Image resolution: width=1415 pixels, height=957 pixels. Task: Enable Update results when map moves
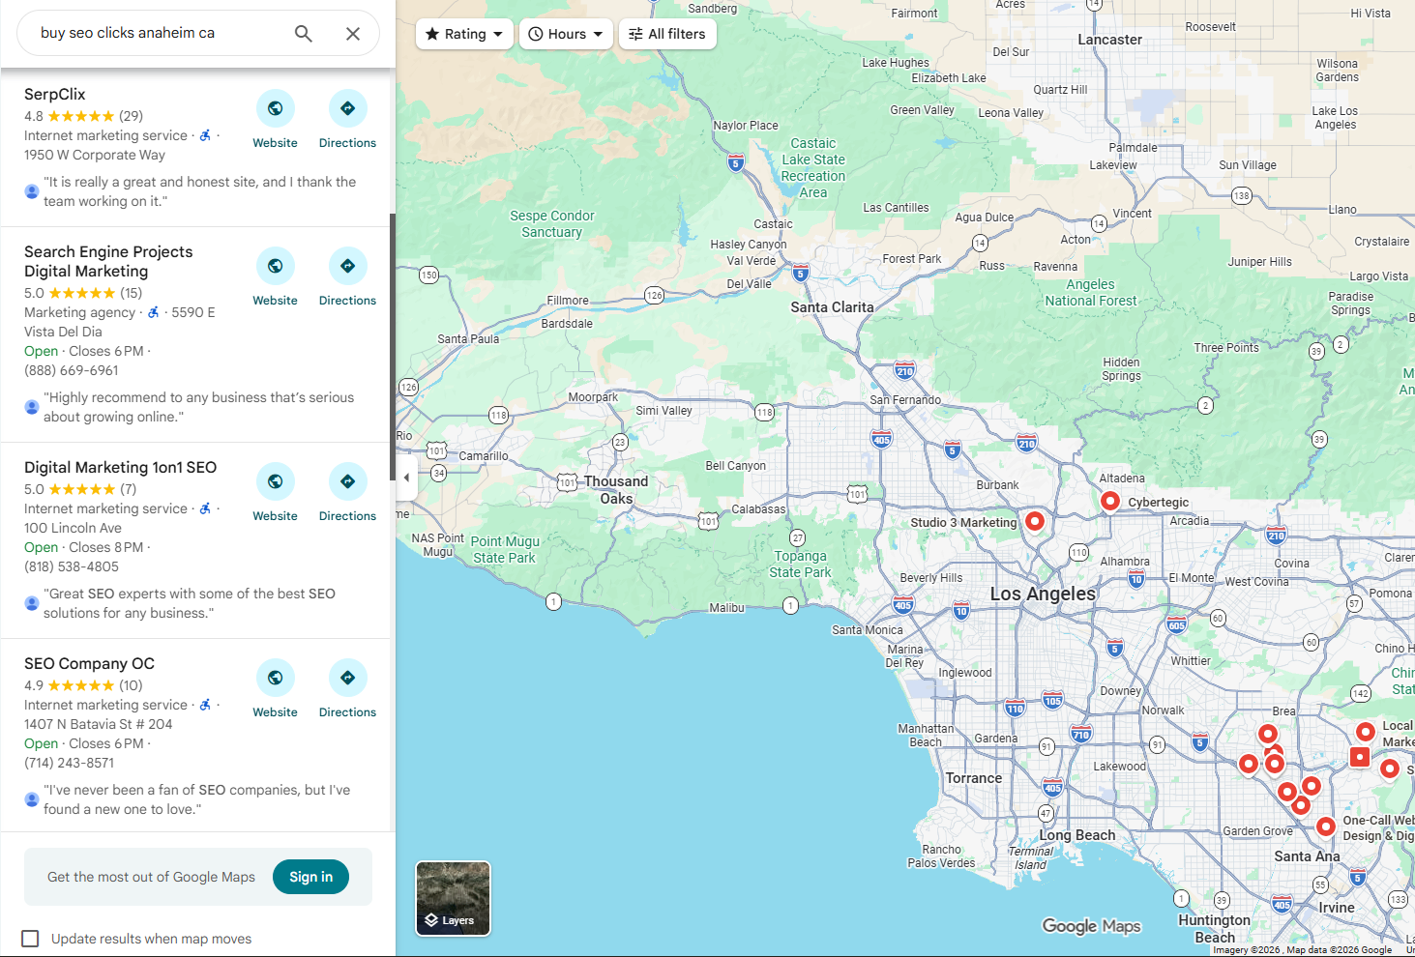tap(30, 938)
